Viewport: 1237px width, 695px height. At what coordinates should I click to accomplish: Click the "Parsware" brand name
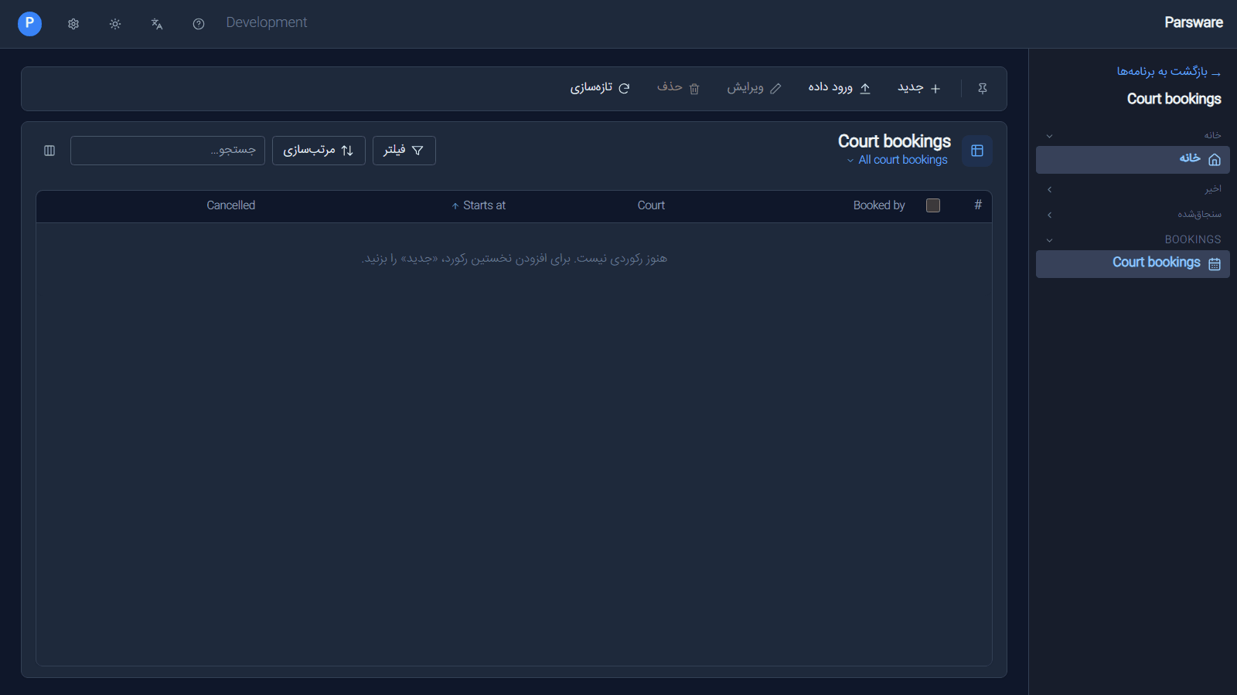pyautogui.click(x=1194, y=23)
